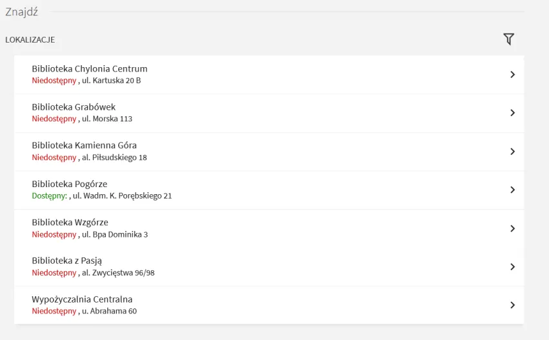The width and height of the screenshot is (549, 340).
Task: Select the Biblioteka Chylonia Centrum title
Action: [89, 69]
